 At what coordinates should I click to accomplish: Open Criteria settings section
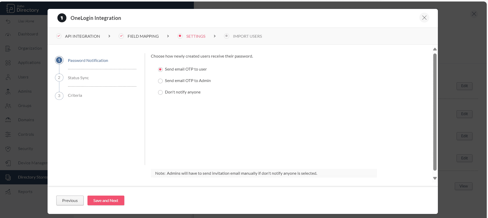click(75, 96)
